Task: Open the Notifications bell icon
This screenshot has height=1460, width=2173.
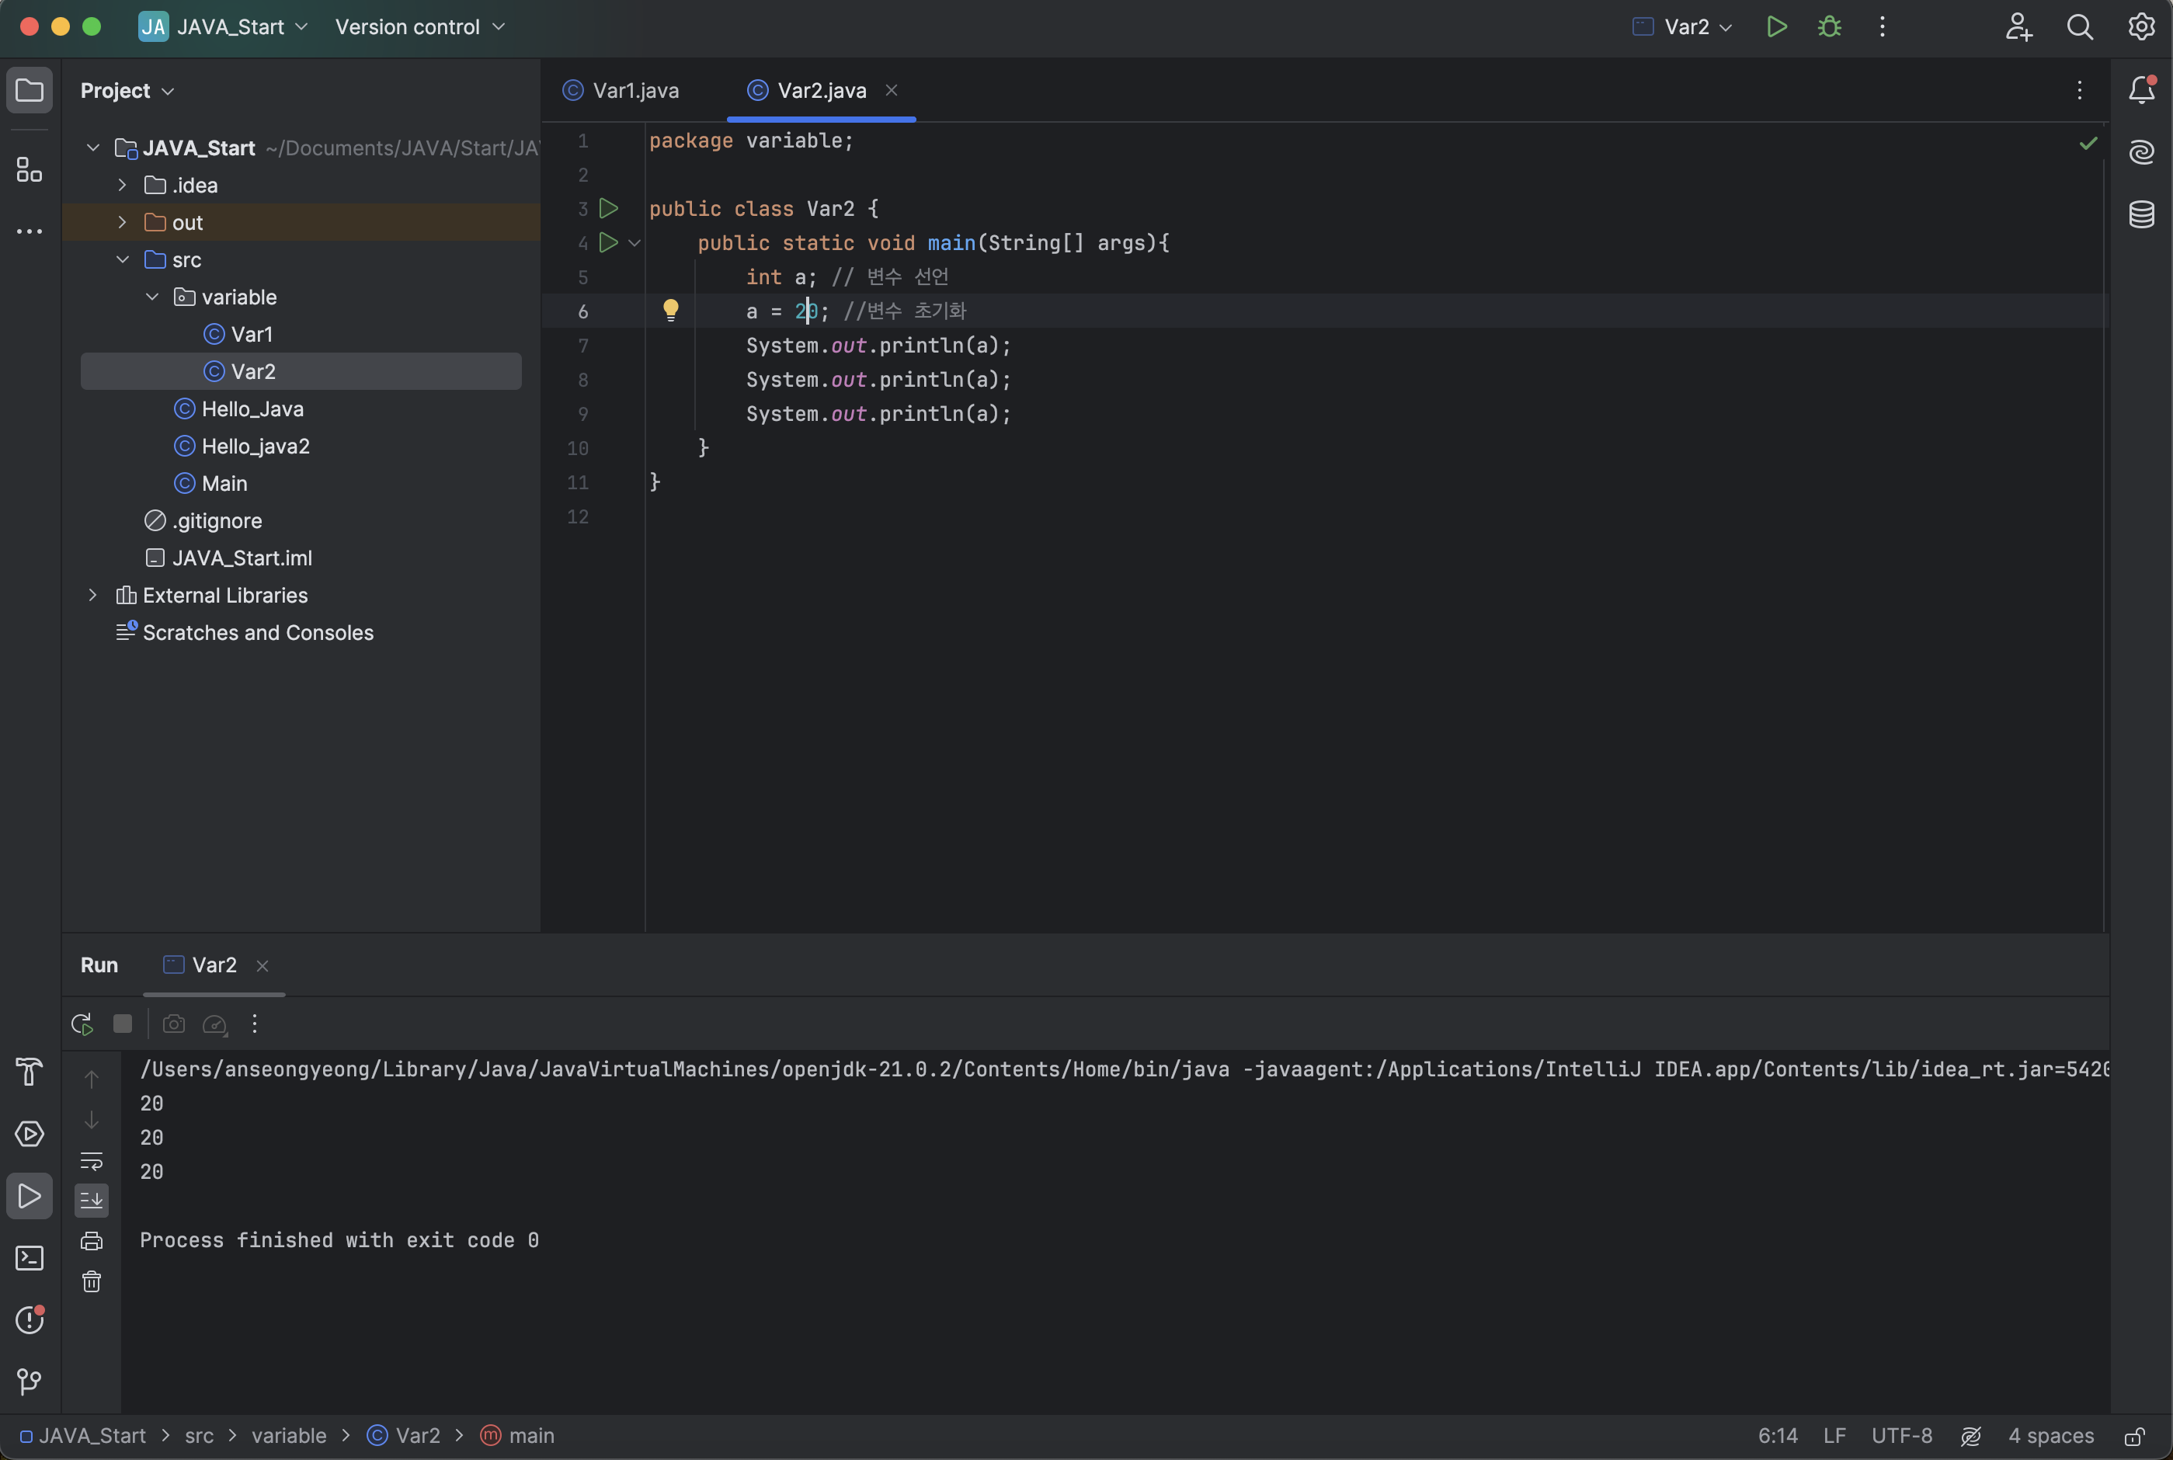Action: coord(2141,89)
